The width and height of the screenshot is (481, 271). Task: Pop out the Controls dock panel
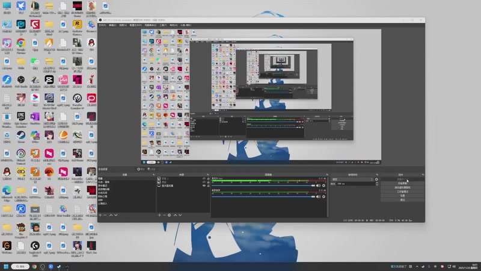(x=423, y=175)
